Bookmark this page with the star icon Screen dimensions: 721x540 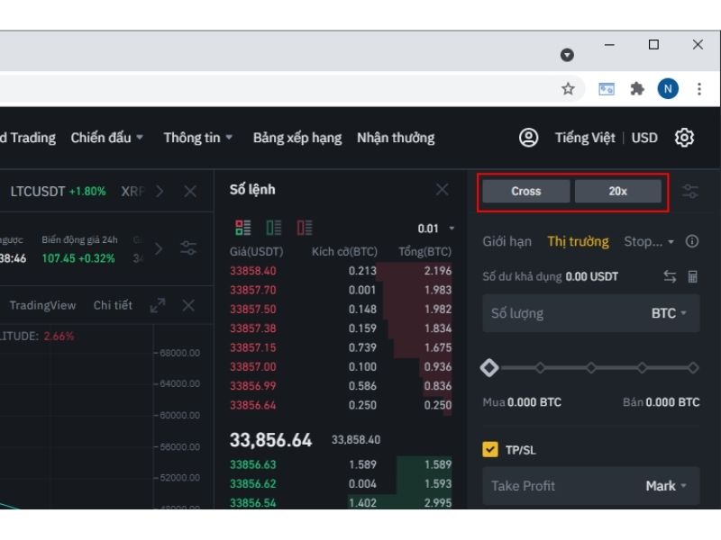click(568, 88)
